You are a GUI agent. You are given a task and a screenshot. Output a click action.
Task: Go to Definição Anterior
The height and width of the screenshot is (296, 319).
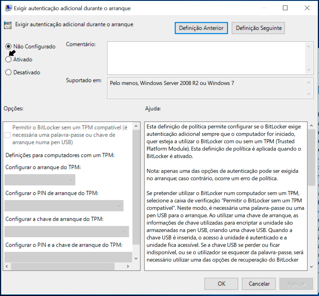pos(201,28)
